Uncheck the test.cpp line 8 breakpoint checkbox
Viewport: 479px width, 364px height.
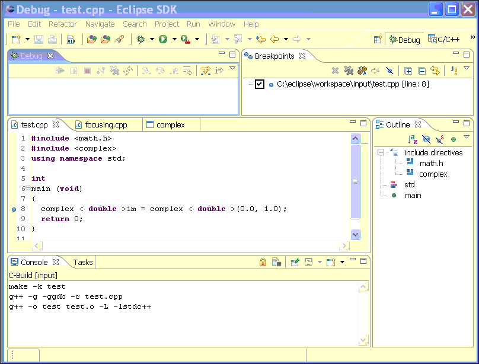click(259, 84)
